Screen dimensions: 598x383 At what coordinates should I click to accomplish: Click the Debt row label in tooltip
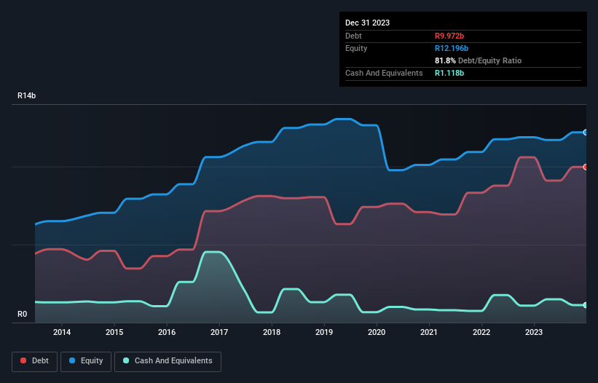(x=353, y=36)
